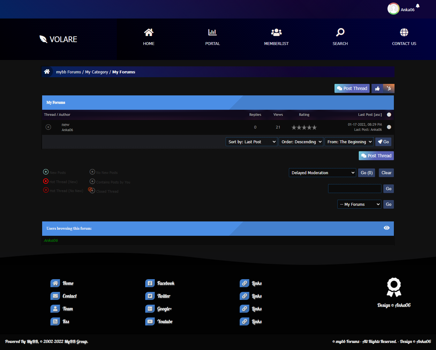Click the Rss feed footer icon
This screenshot has height=350, width=436.
[x=55, y=322]
